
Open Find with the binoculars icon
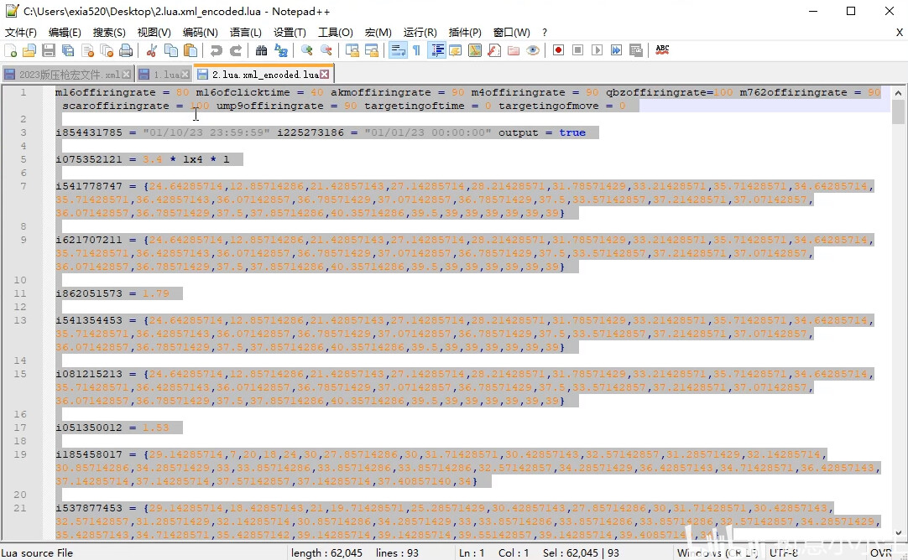[x=261, y=50]
